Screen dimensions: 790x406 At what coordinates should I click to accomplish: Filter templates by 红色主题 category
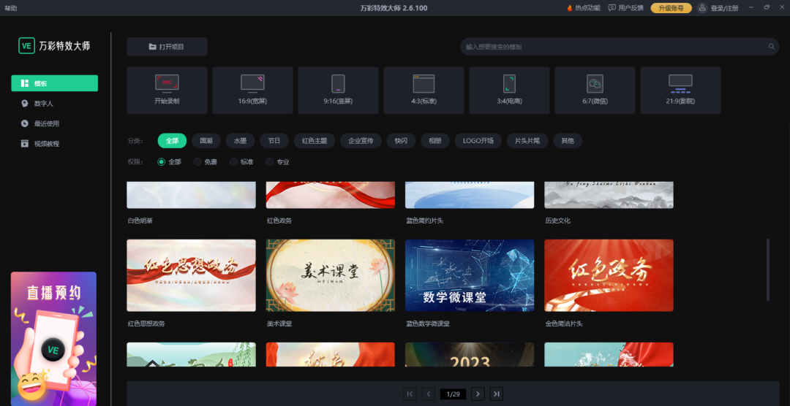[315, 141]
